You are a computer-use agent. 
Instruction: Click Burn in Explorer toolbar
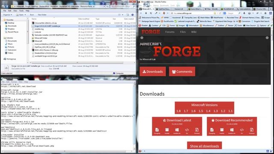[32, 15]
